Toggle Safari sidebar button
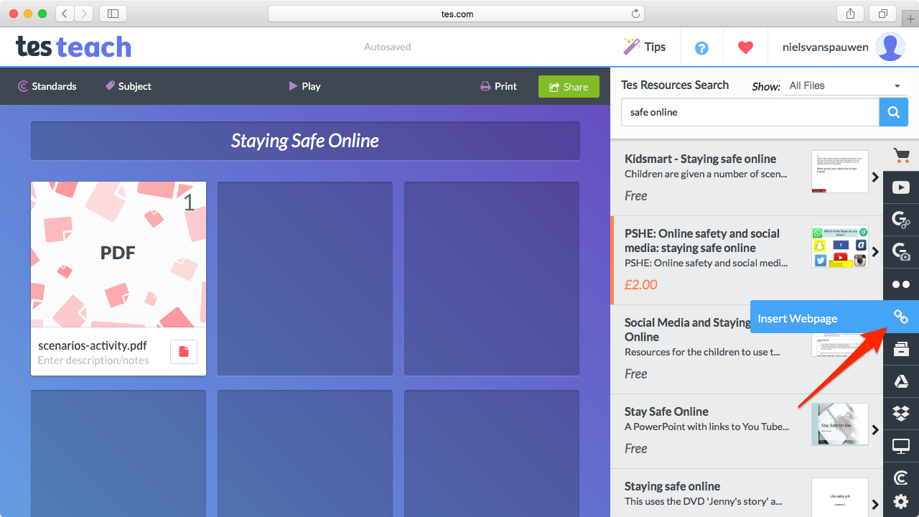The image size is (919, 517). [113, 14]
